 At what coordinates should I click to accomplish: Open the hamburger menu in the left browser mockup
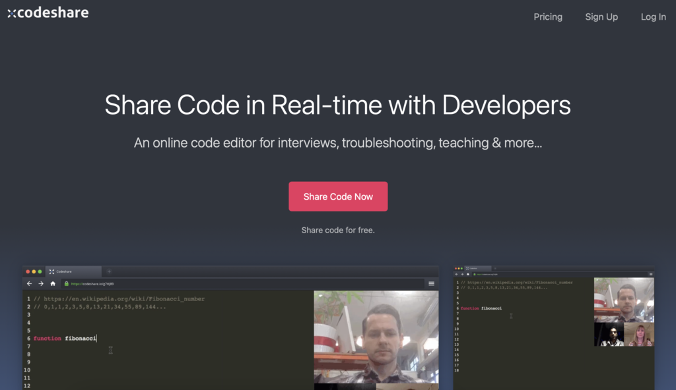click(x=431, y=284)
